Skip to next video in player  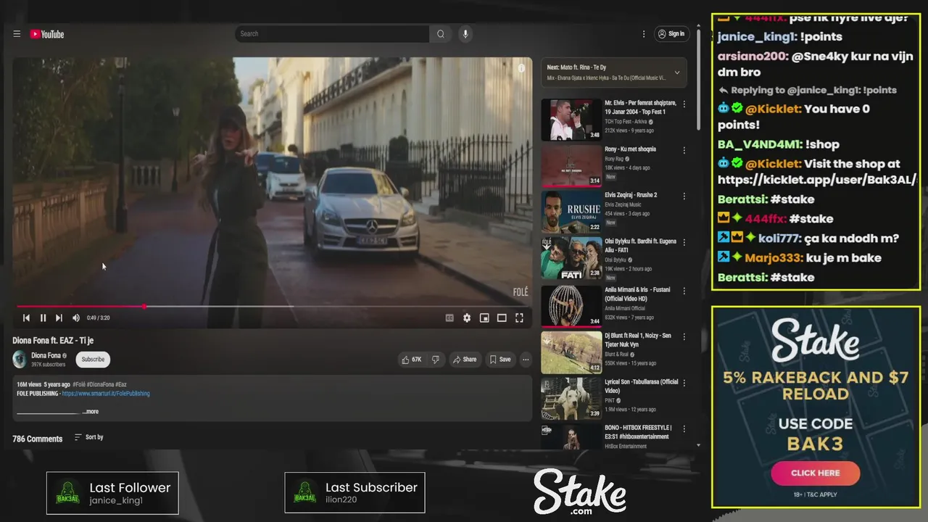[59, 318]
